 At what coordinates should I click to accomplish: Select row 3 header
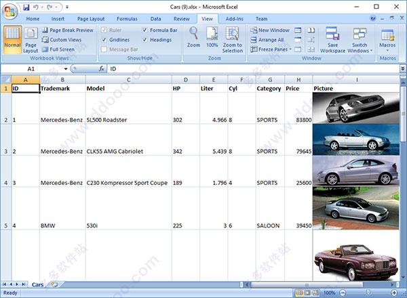click(x=6, y=140)
